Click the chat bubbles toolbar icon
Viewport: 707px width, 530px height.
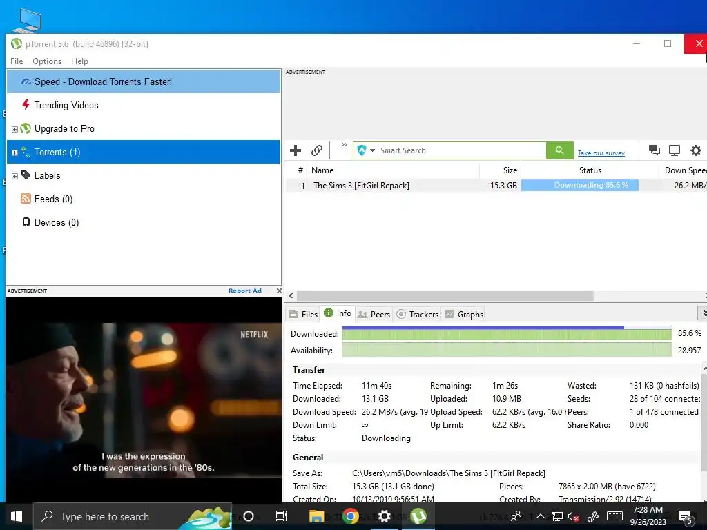[x=655, y=150]
